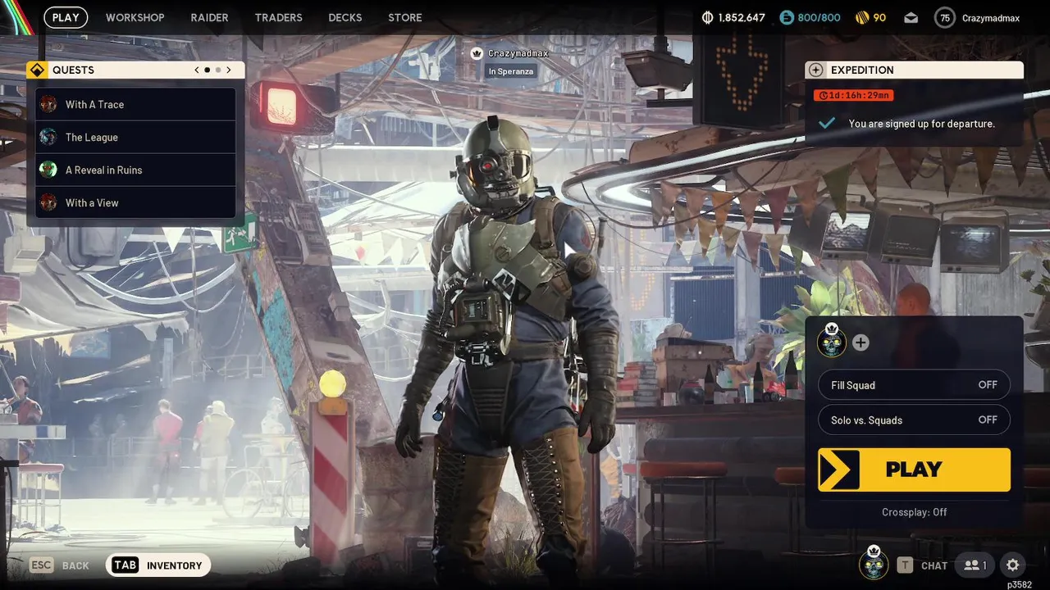The image size is (1050, 590).
Task: Open INVENTORY with the TAB button
Action: click(158, 565)
